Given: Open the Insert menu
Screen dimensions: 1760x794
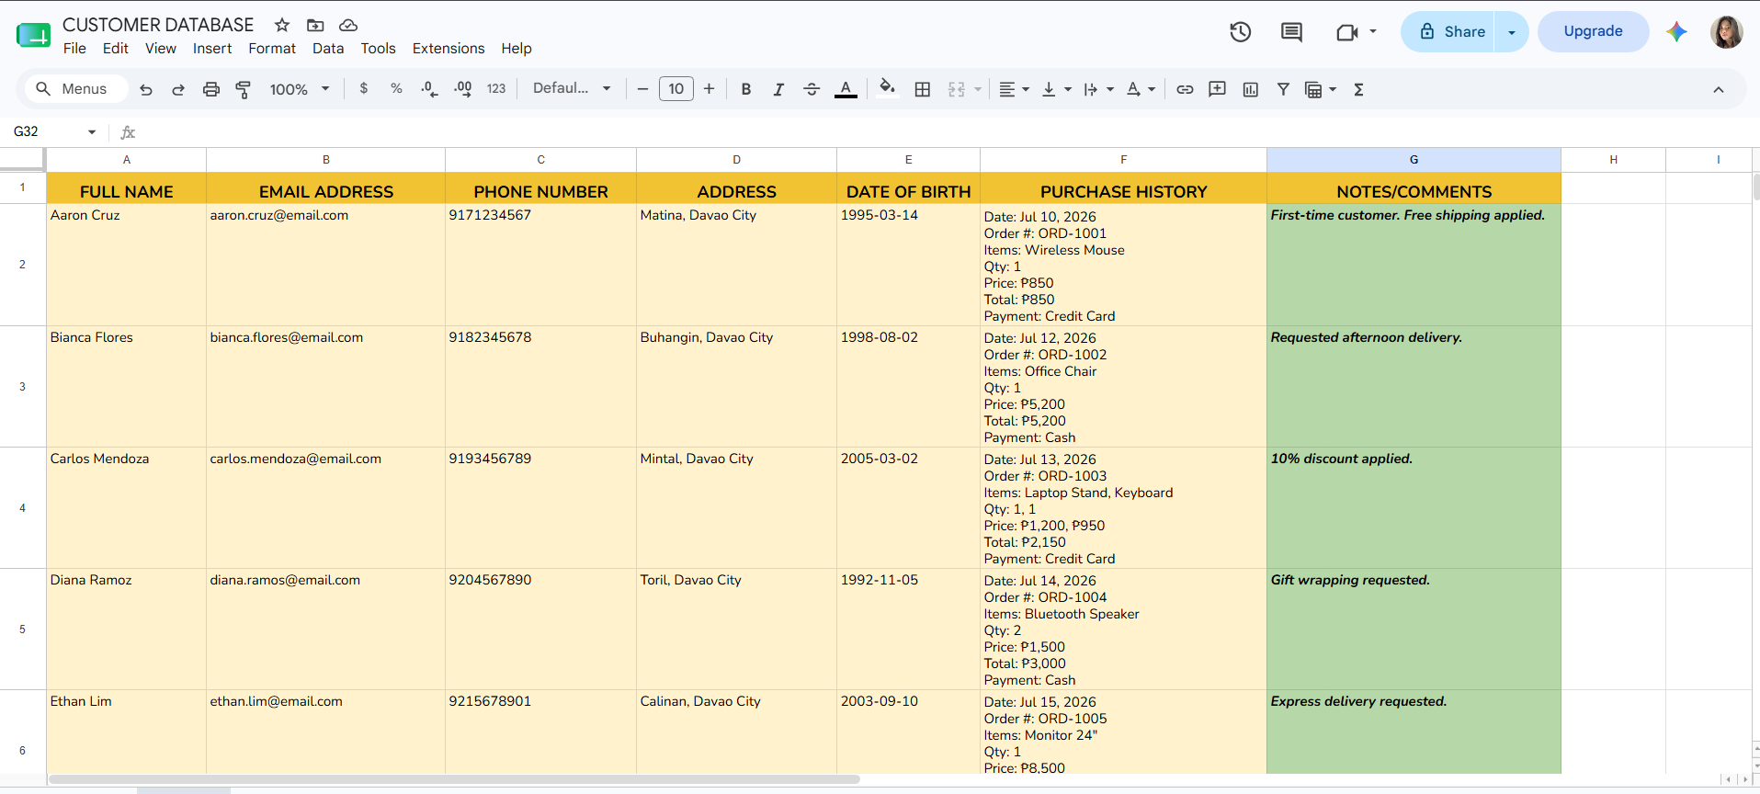Looking at the screenshot, I should click(x=212, y=49).
